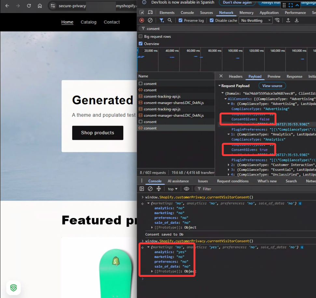The image size is (316, 298).
Task: Expand the 3: Essential consent entry
Action: (x=228, y=169)
